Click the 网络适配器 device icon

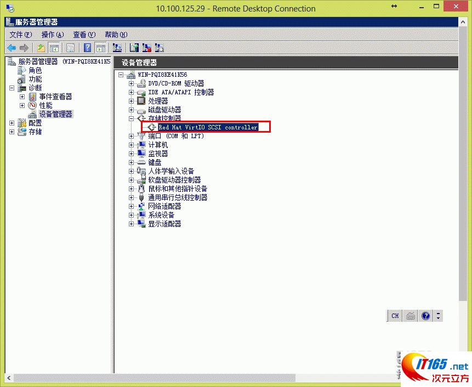point(141,206)
